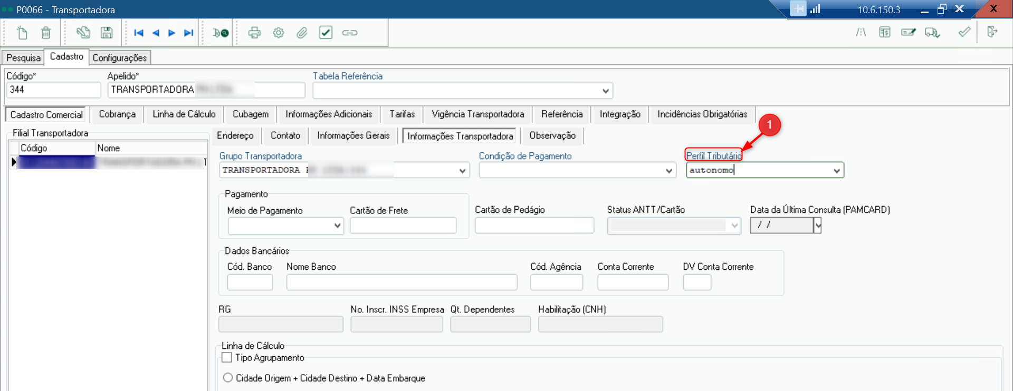
Task: Switch to the Linha de Cálculo tab
Action: (184, 114)
